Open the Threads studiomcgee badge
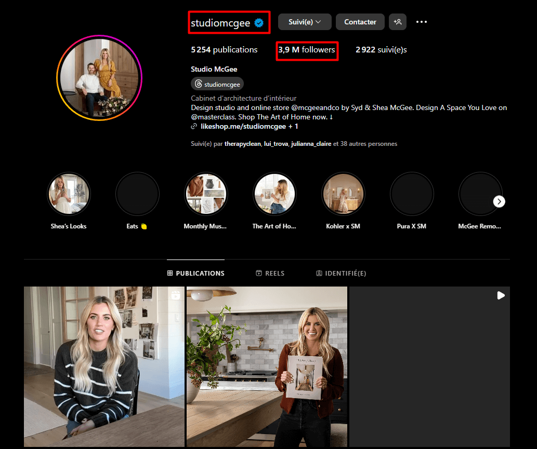The image size is (537, 449). (x=217, y=84)
